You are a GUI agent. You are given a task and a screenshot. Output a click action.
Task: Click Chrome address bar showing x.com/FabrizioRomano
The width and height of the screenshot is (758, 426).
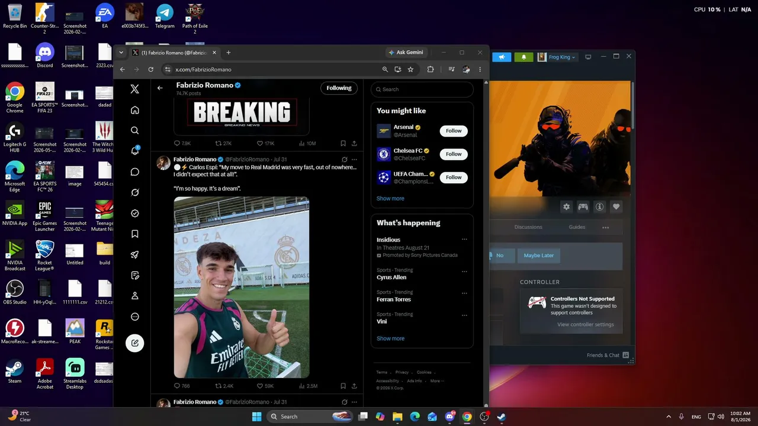[x=274, y=69]
